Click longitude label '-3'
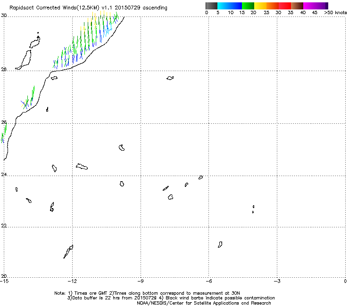This screenshot has height=306, width=349. 277,281
